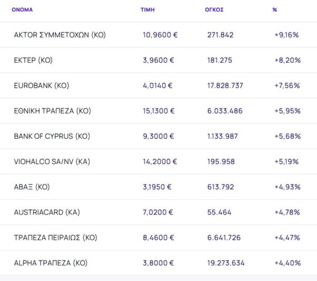The height and width of the screenshot is (281, 317).
Task: Click the ΟΓΚΟΣ column header
Action: pos(214,10)
